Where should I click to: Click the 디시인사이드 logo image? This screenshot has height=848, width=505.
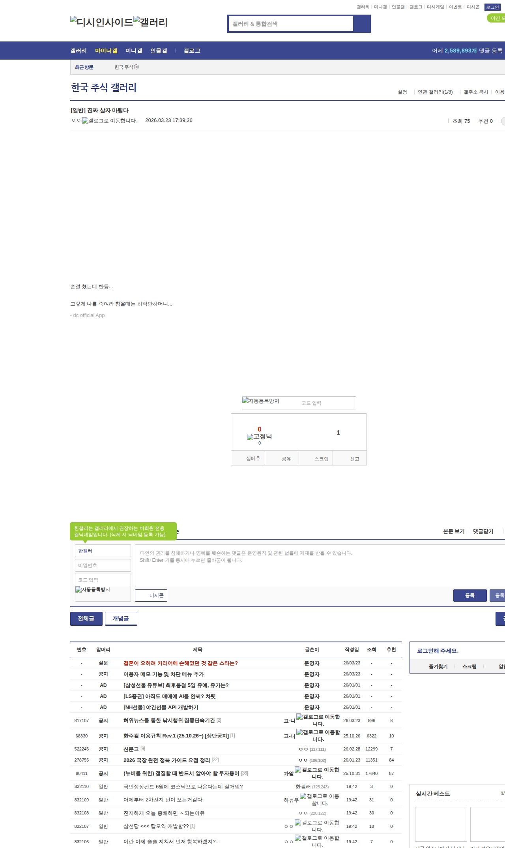pos(102,22)
